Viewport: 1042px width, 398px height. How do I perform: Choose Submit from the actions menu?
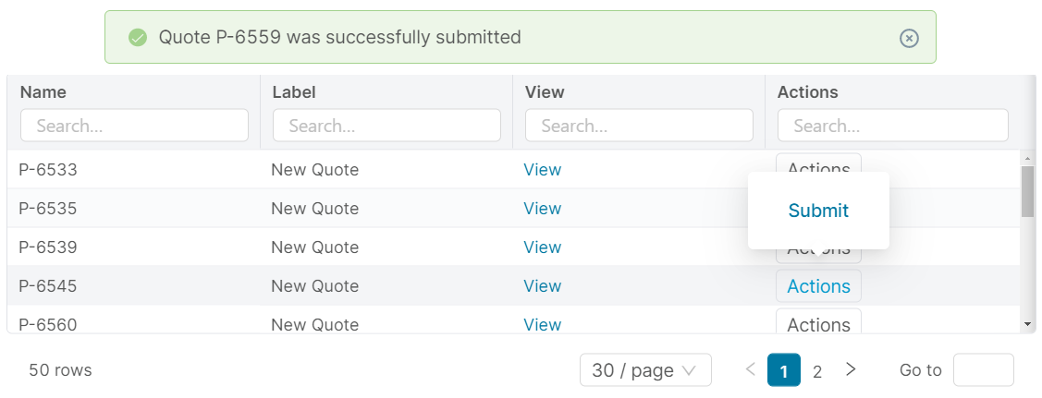pyautogui.click(x=818, y=211)
